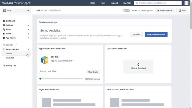
Task: Click the Status: In Development label
Action: click(x=142, y=10)
